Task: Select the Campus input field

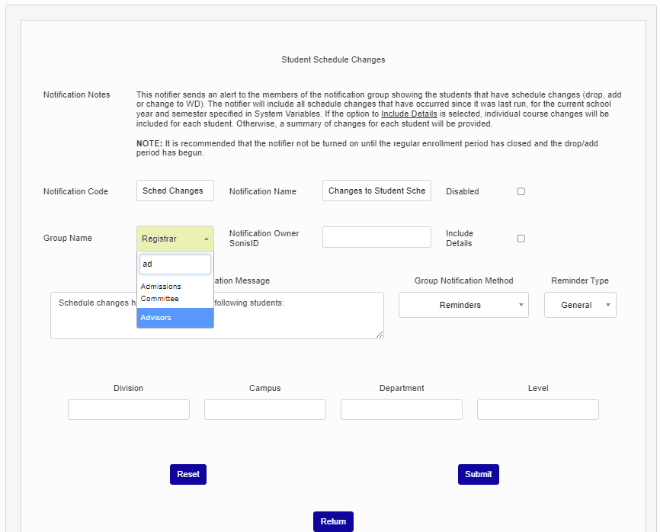Action: pos(264,410)
